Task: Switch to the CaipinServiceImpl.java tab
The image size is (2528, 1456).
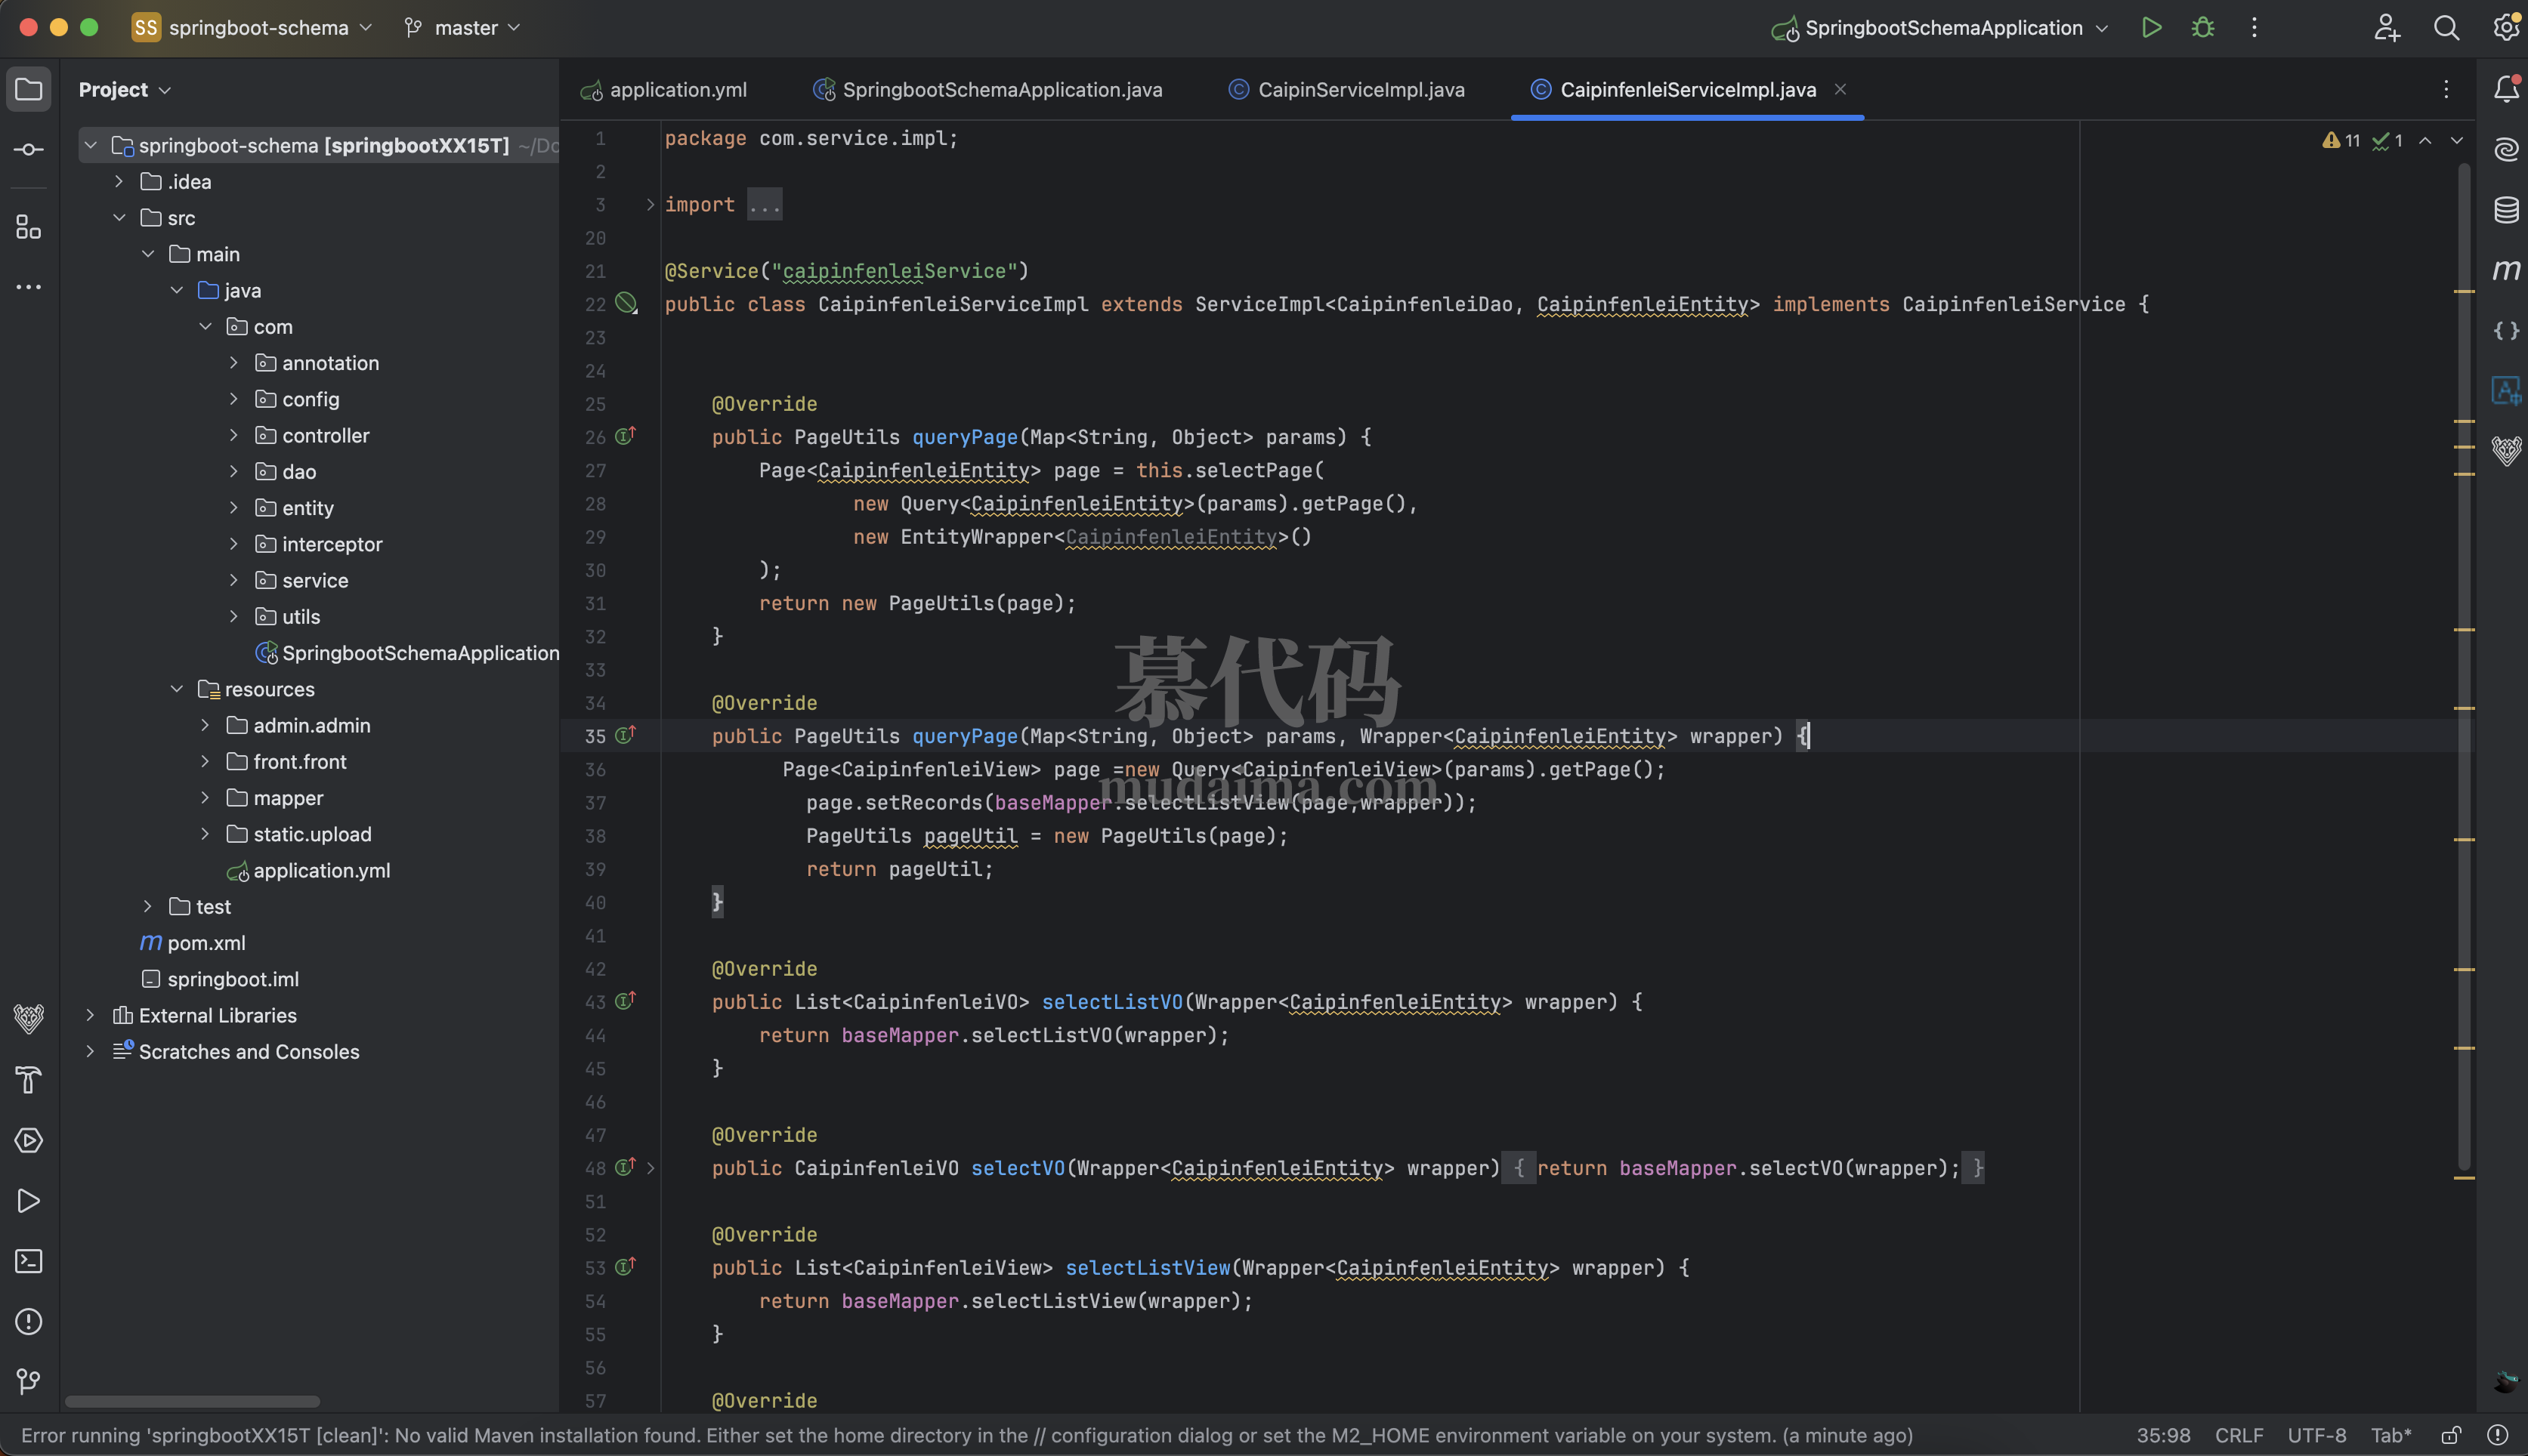Action: 1359,90
